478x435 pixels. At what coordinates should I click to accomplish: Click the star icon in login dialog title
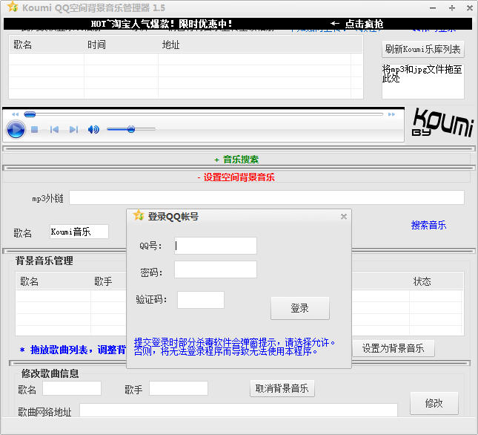point(138,216)
